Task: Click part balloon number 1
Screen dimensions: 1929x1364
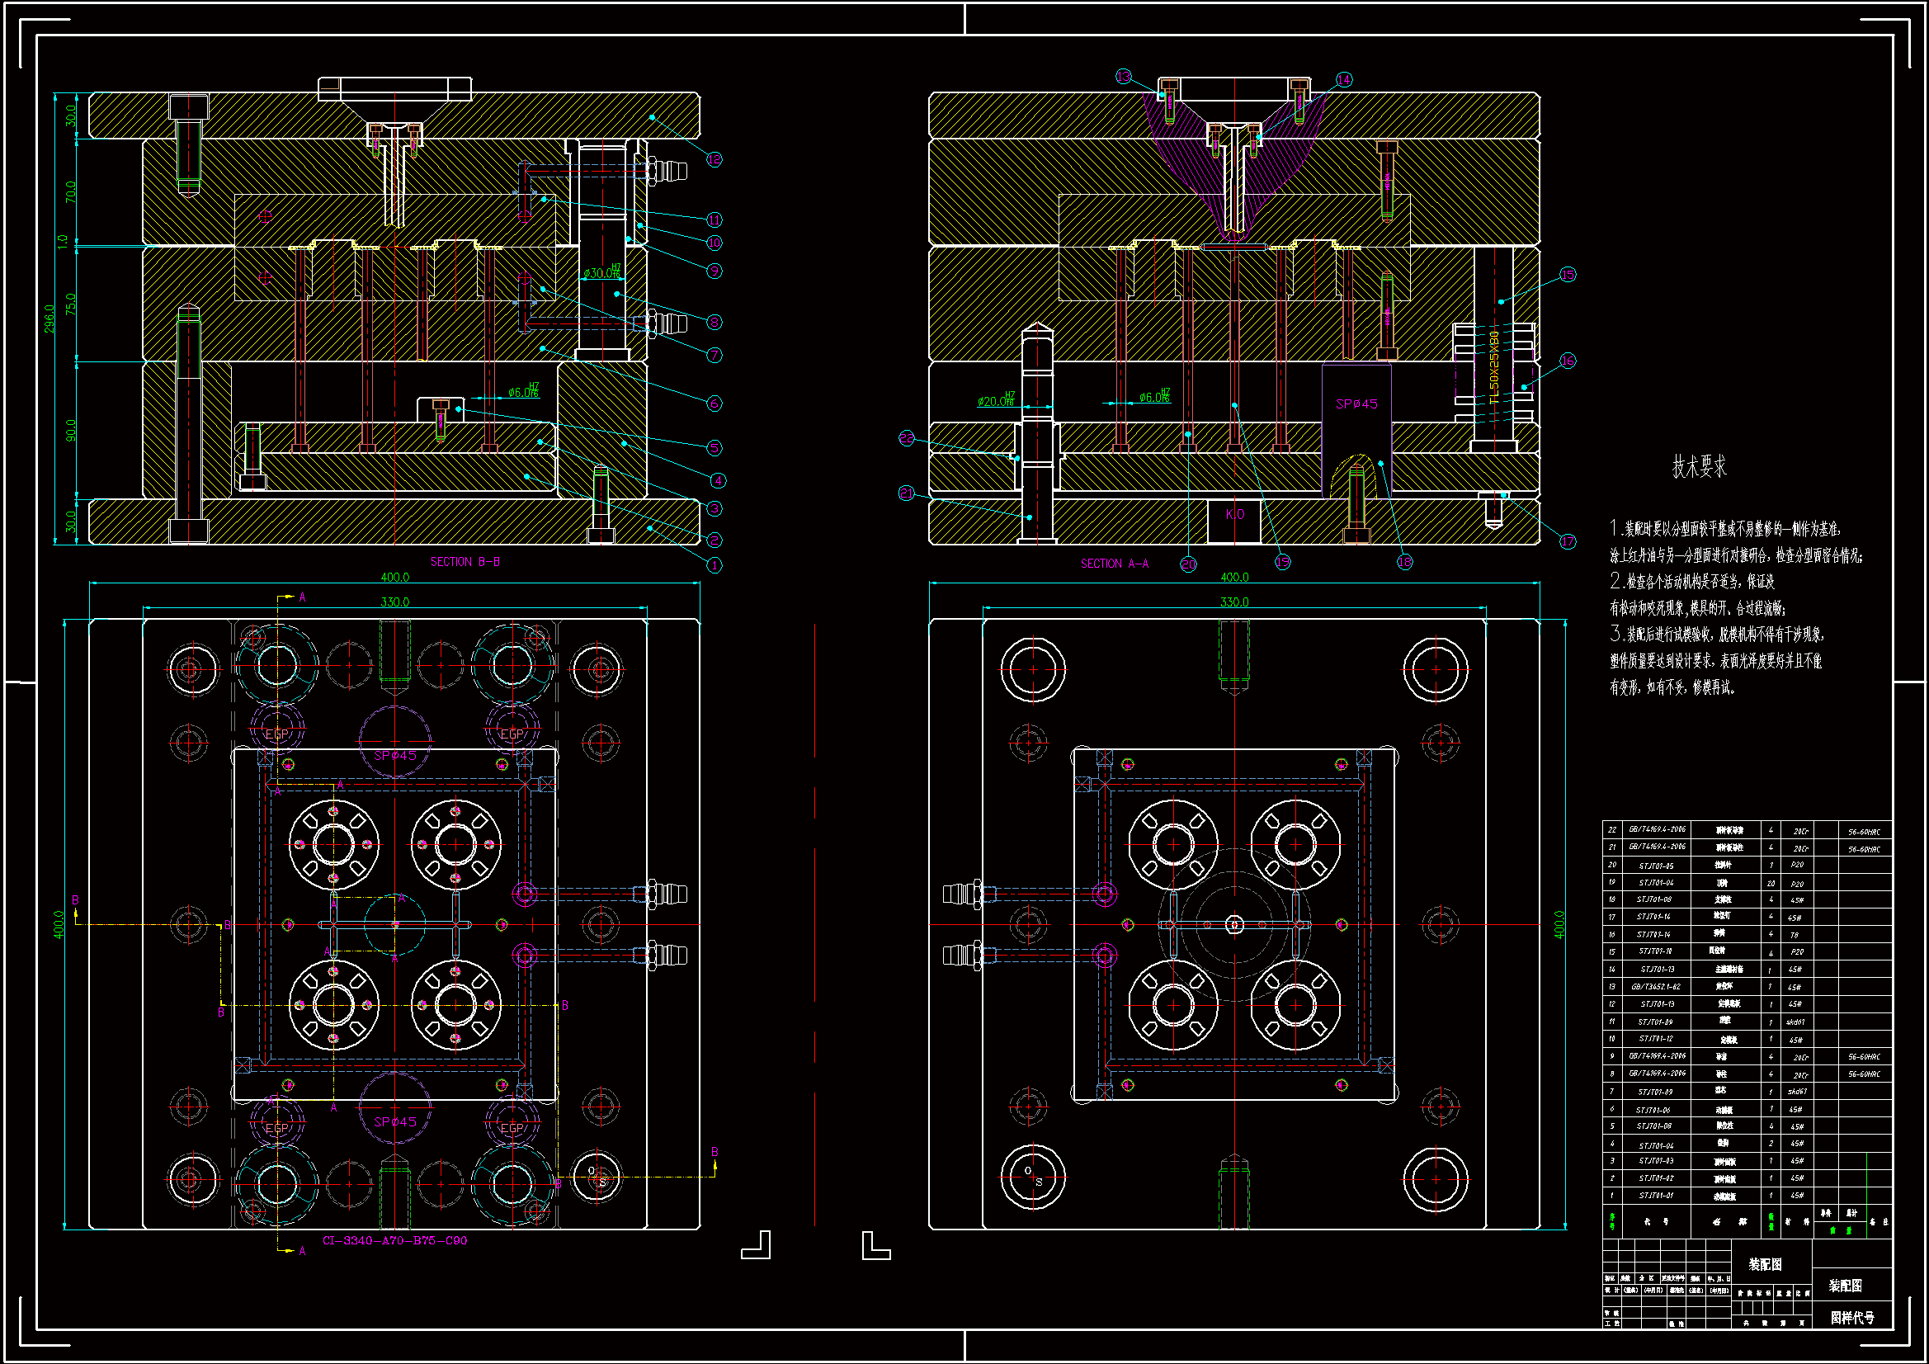Action: pos(715,565)
